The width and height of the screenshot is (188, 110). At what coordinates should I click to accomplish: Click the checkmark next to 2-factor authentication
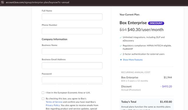121,54
